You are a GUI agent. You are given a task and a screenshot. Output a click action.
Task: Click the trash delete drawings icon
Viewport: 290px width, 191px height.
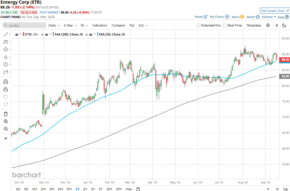tap(6, 114)
